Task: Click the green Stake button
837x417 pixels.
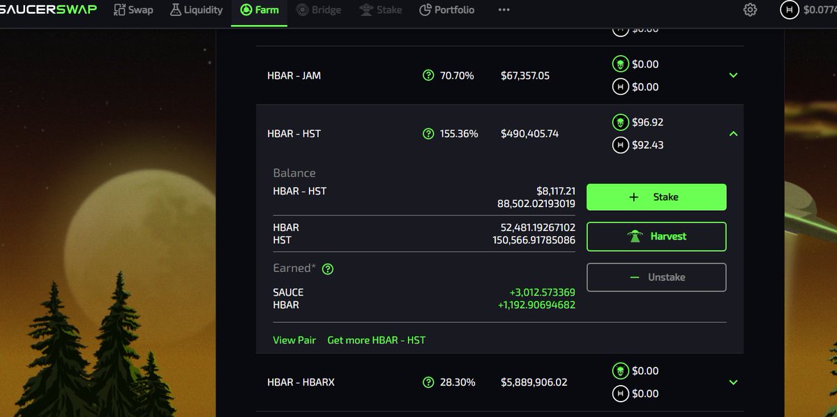Action: click(x=656, y=197)
